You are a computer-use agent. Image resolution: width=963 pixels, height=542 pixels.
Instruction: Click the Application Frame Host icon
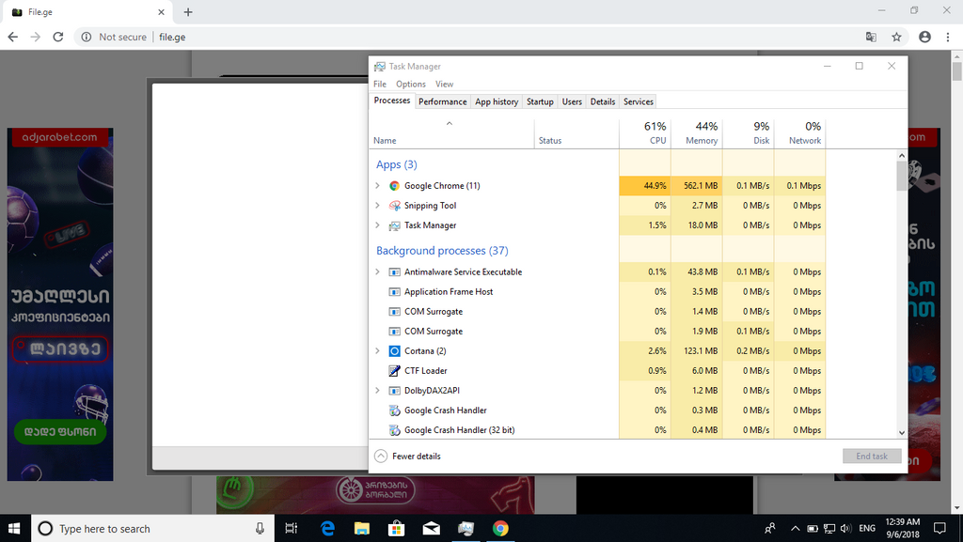[394, 292]
